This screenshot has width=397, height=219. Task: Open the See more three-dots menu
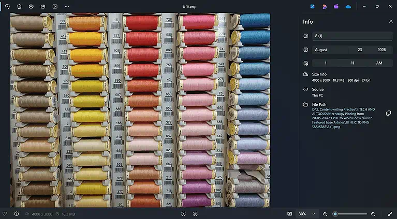click(67, 7)
